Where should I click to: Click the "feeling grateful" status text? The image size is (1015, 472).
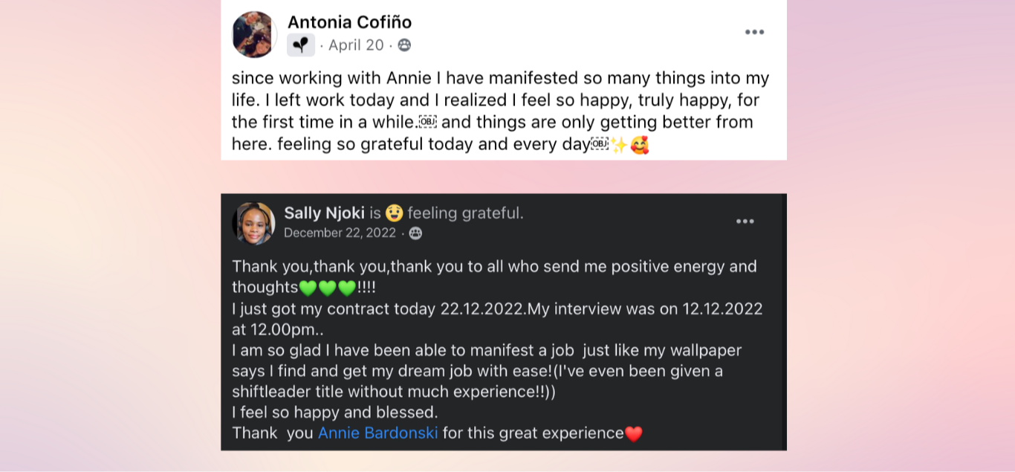click(x=465, y=213)
